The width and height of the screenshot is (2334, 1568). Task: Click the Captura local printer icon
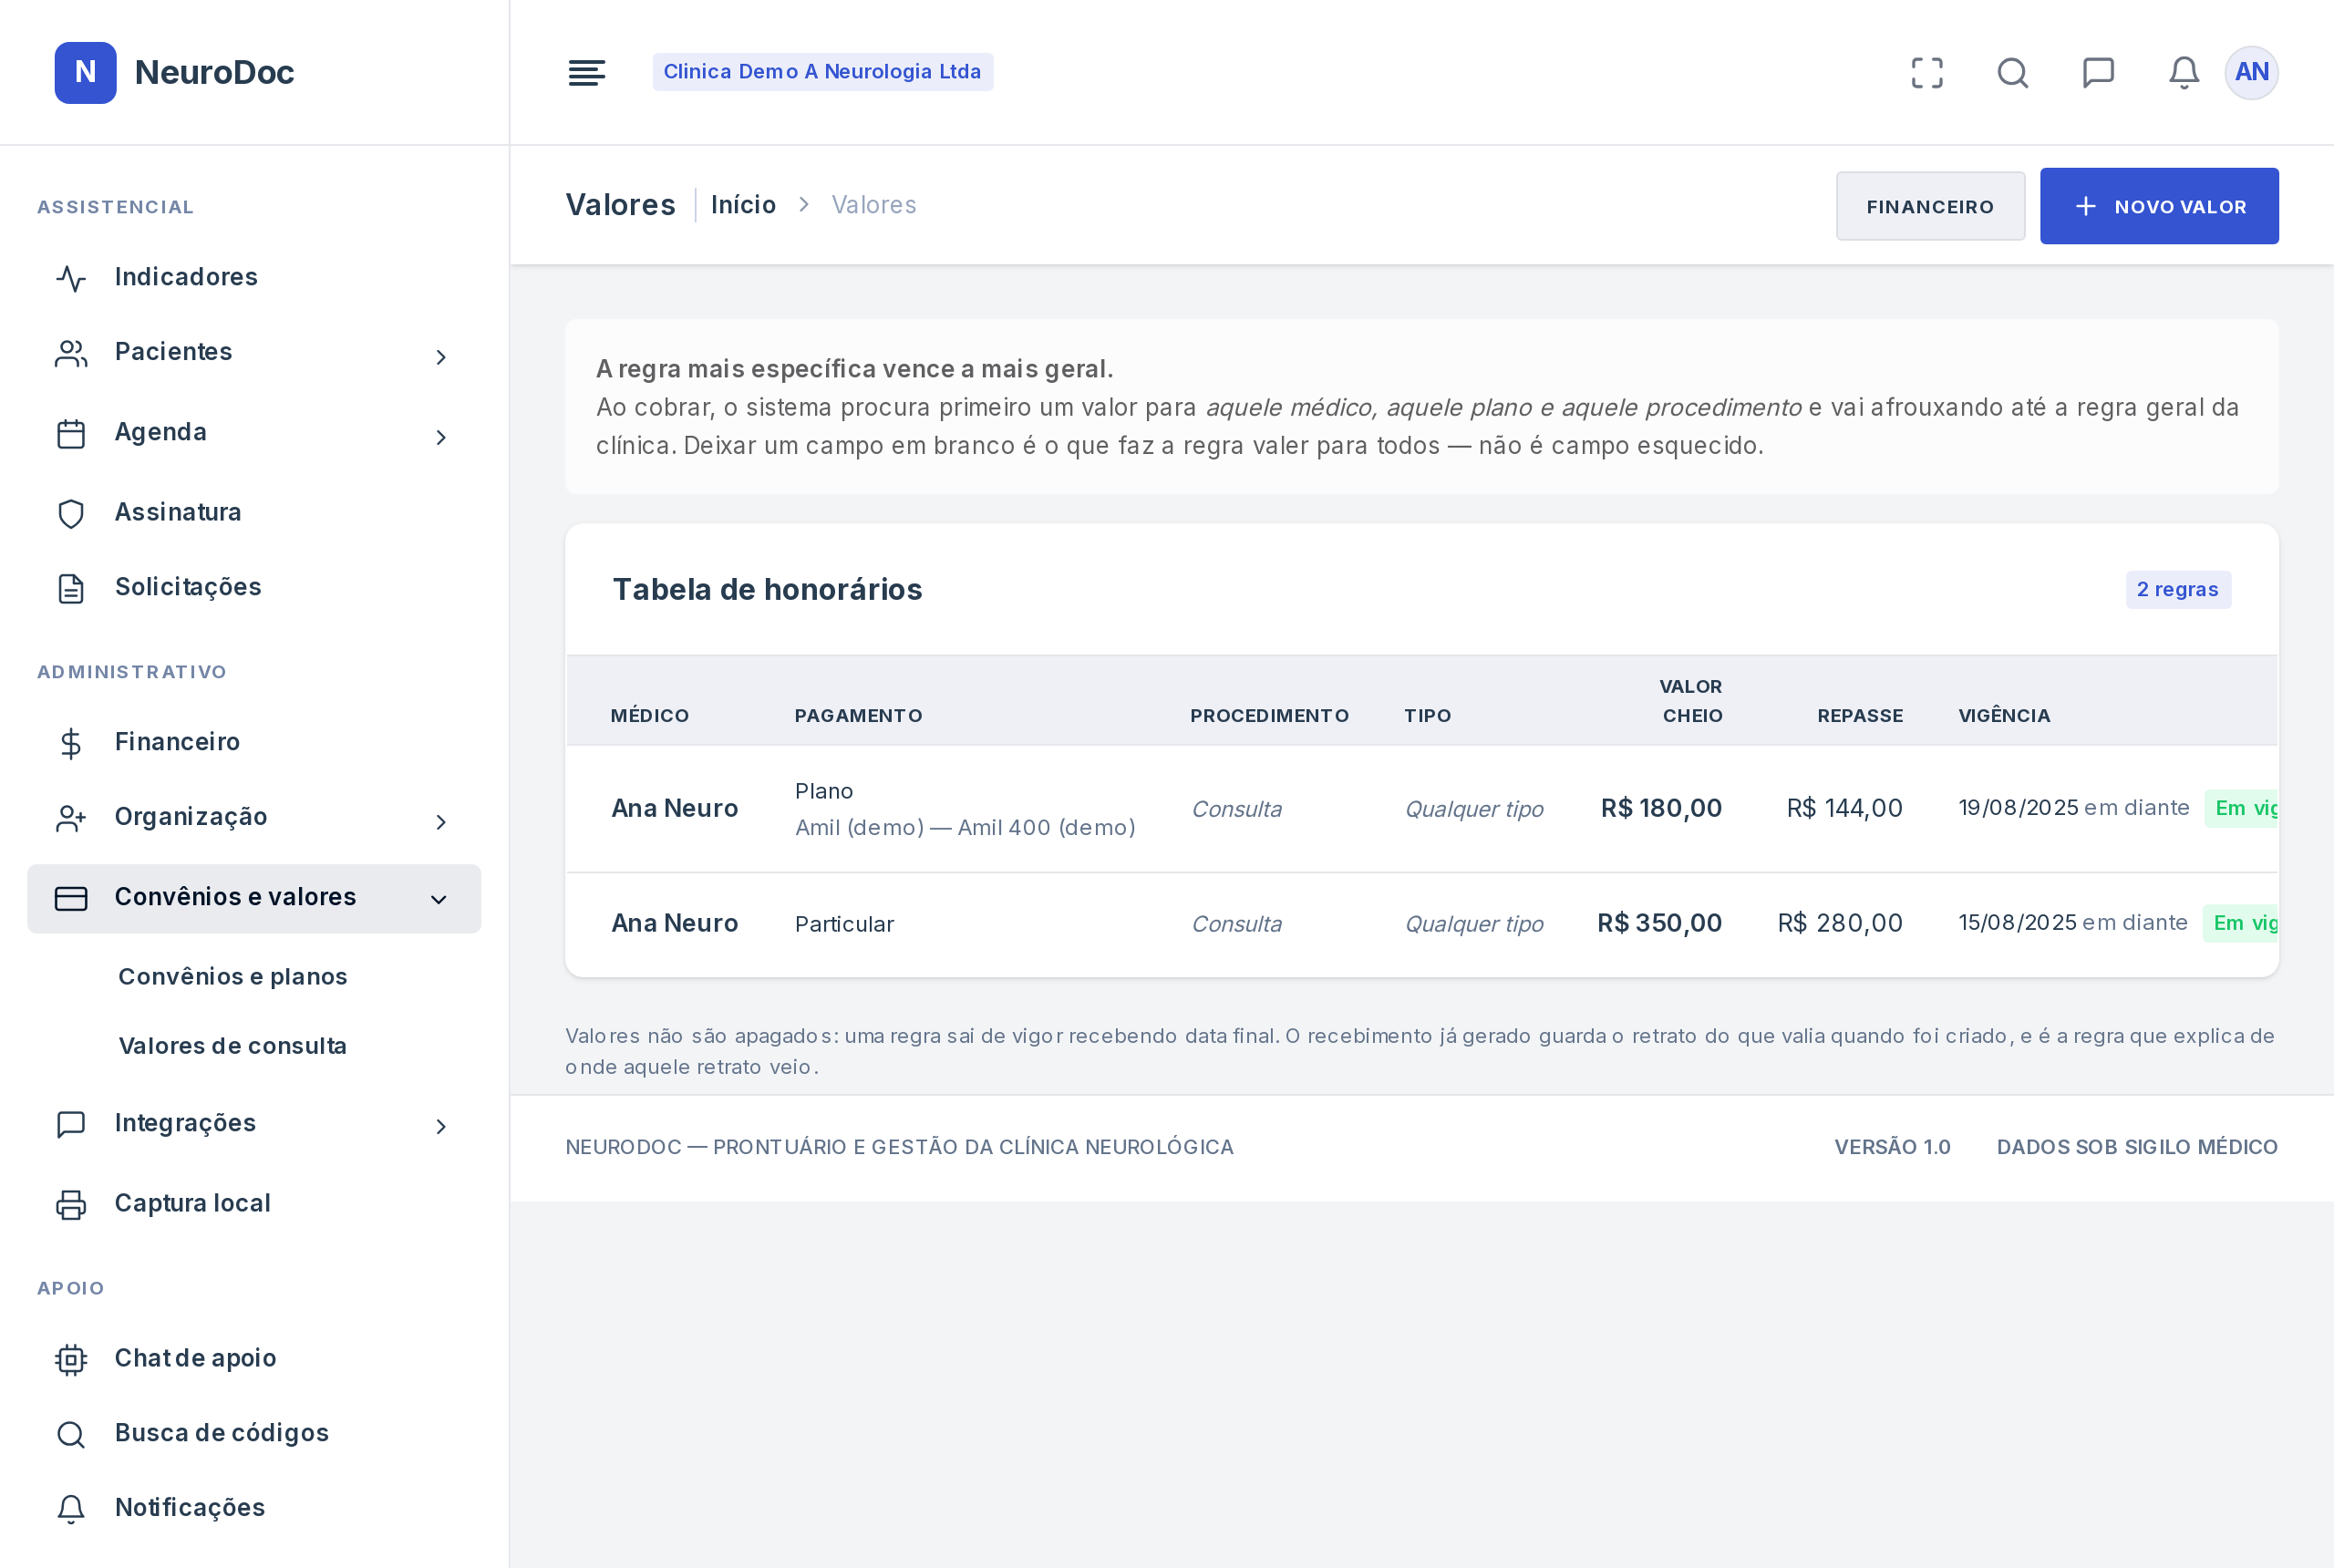[x=71, y=1204]
